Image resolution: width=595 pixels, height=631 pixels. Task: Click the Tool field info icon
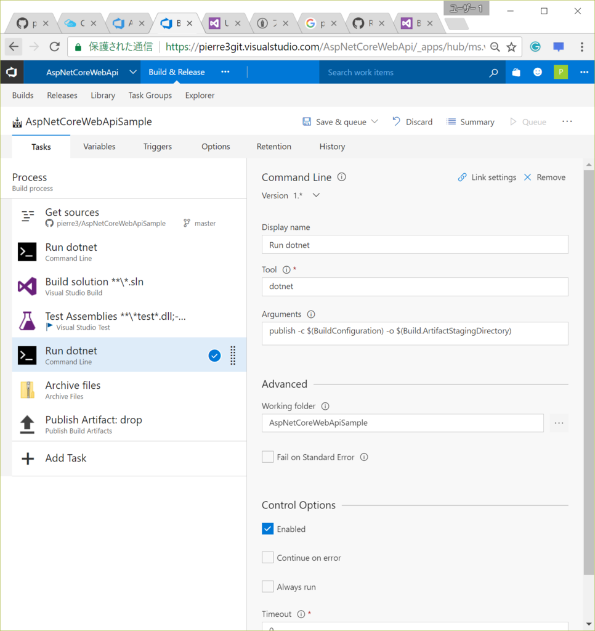[x=286, y=270]
